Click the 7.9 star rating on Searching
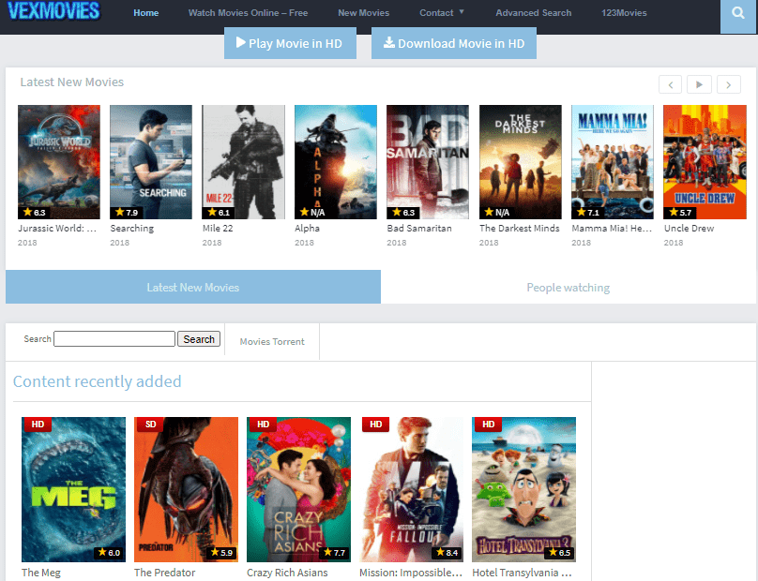The width and height of the screenshot is (758, 581). (x=127, y=212)
